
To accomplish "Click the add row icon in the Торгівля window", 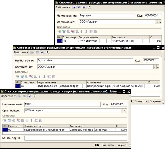I will pos(60,32).
